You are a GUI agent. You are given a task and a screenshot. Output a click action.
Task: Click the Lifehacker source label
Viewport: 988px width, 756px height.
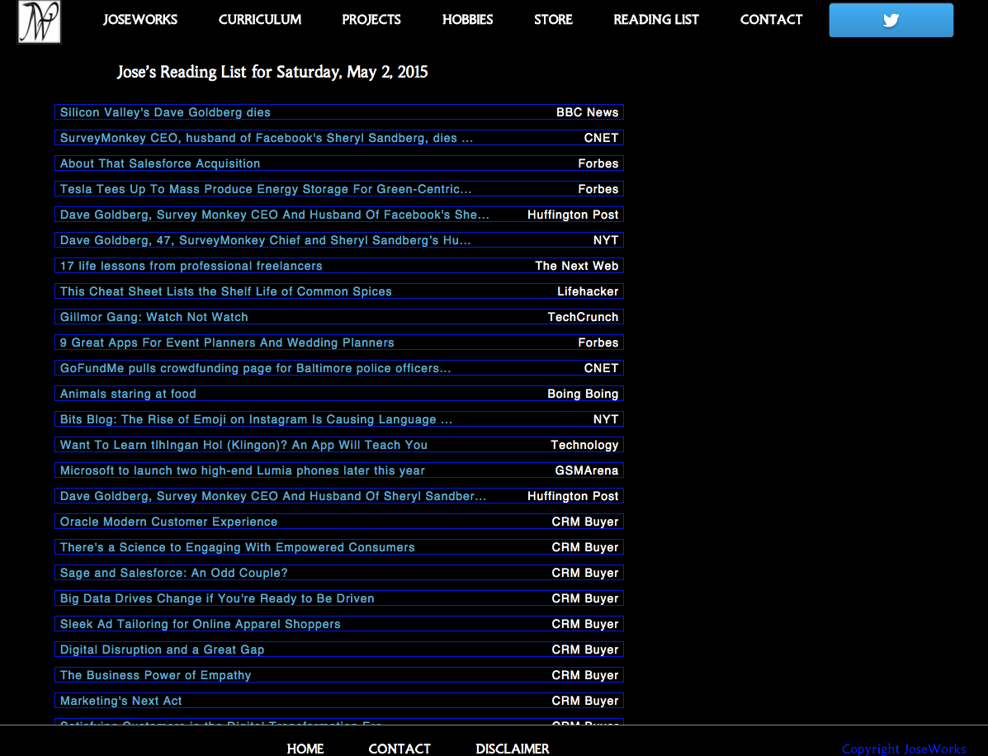[x=588, y=291]
